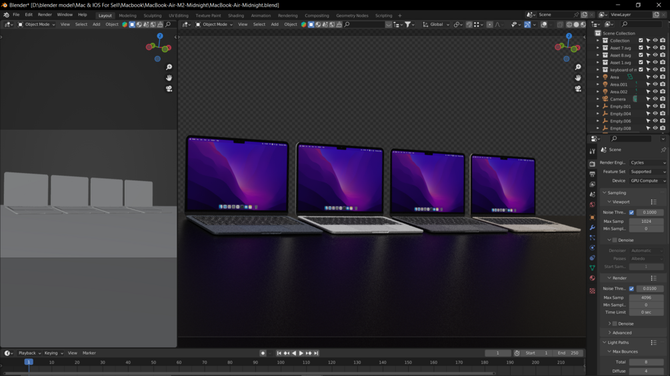Open the Render menu
The height and width of the screenshot is (376, 670).
[x=45, y=15]
